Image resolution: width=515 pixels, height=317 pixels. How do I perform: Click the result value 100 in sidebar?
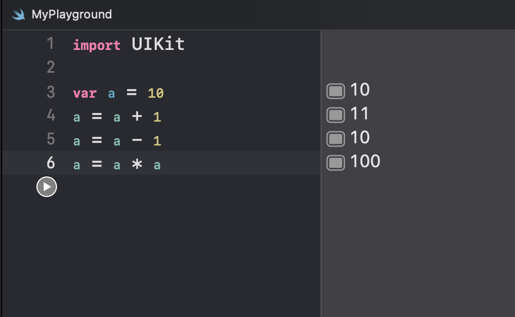pyautogui.click(x=365, y=161)
